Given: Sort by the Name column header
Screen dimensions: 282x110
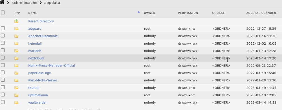Looking at the screenshot, I should pyautogui.click(x=32, y=13).
